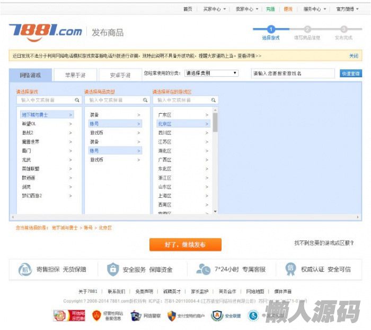Click step 2 circle 填写商品信息

pos(307,29)
